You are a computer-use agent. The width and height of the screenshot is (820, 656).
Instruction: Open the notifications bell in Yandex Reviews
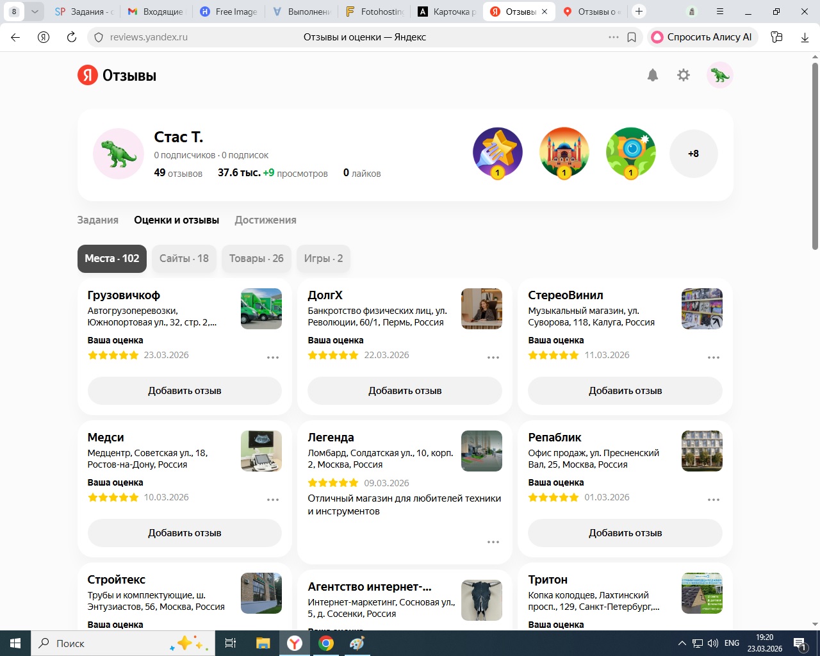[653, 76]
